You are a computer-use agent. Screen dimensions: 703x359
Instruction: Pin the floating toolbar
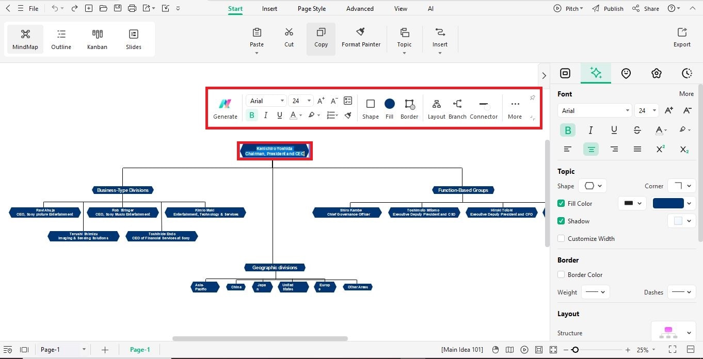[533, 98]
